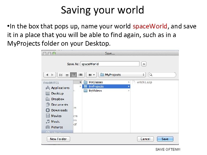The width and height of the screenshot is (207, 155).
Task: Click the green zoom window button
Action: [x=54, y=53]
